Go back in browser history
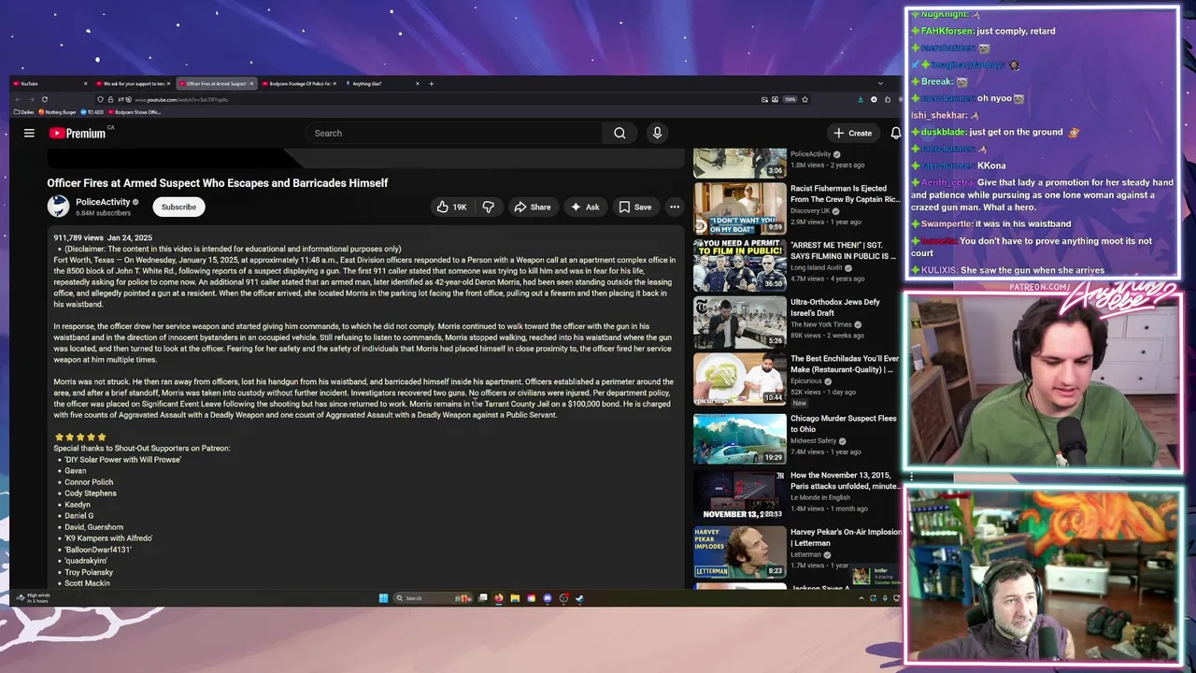Screen dimensions: 1196x673 (19, 99)
